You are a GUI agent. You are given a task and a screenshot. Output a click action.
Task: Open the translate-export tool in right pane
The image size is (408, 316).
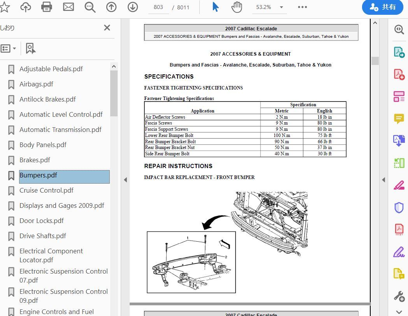coord(399,141)
